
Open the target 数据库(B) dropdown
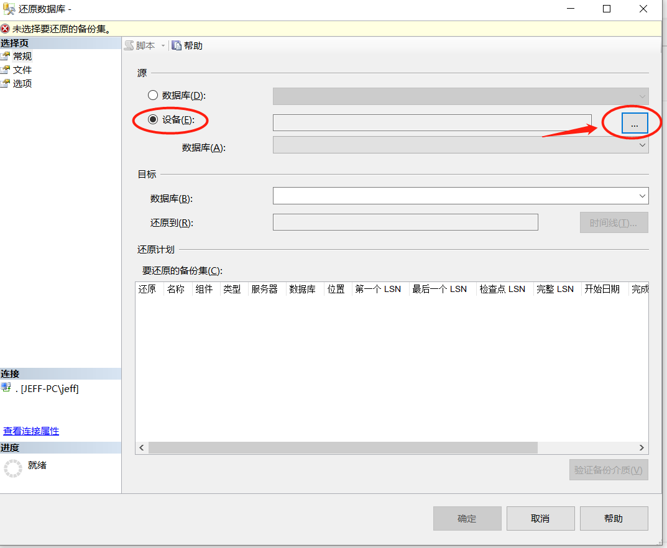(x=461, y=196)
